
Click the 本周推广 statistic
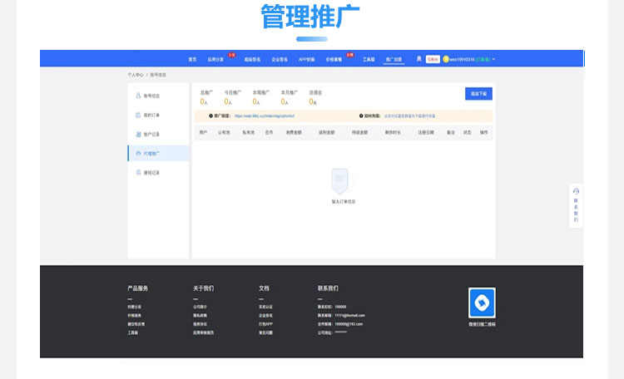point(261,97)
